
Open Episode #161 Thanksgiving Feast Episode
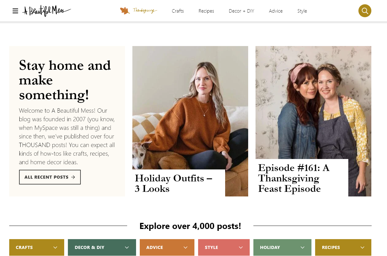coord(294,178)
